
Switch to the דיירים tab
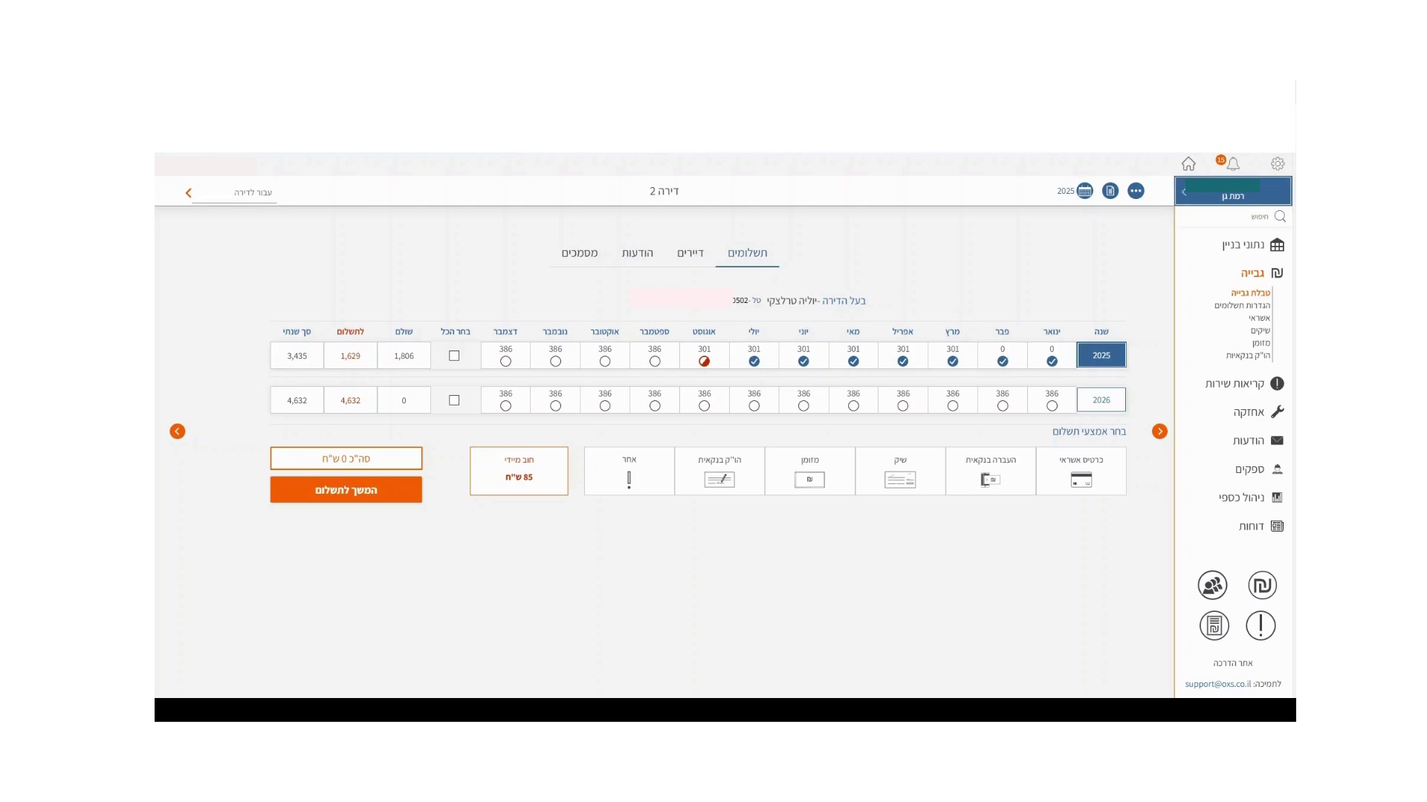point(690,253)
